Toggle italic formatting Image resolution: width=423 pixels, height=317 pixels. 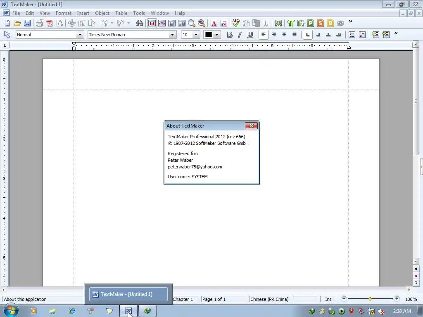click(x=240, y=35)
